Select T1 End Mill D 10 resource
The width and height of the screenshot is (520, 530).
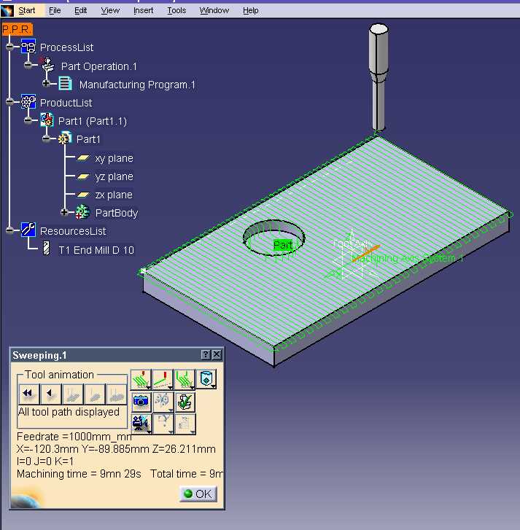(96, 250)
